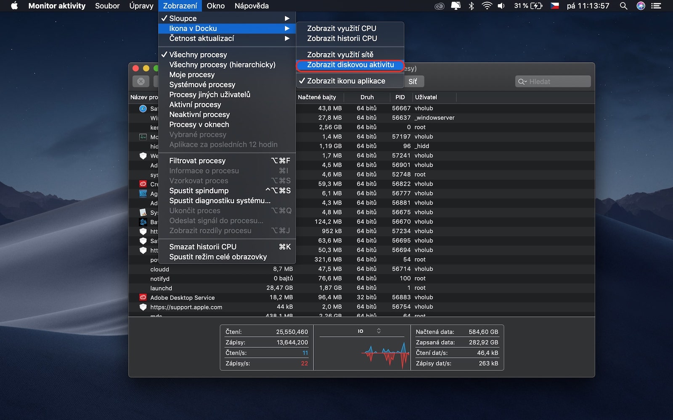Choose Spustit diagnostiku systému…
The image size is (673, 420).
pyautogui.click(x=227, y=201)
